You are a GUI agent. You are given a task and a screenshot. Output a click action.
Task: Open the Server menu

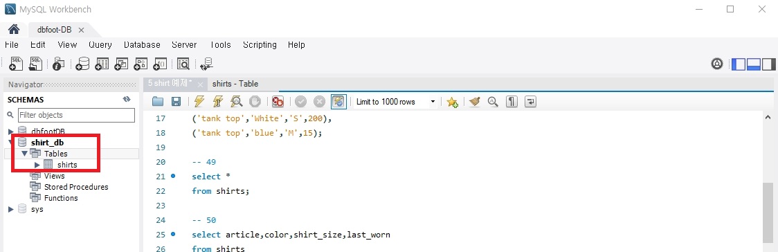184,44
